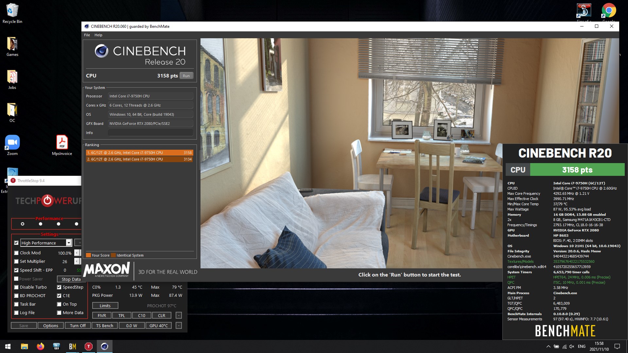Open the Wi-Fi network tray icon
Viewport: 628px width, 353px height.
565,346
